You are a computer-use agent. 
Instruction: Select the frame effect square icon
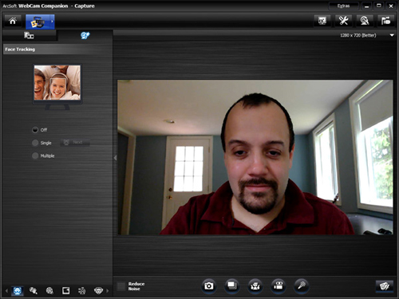66,291
